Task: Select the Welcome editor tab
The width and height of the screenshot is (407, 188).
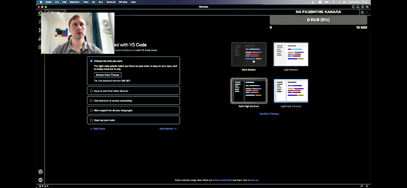Action: (55, 12)
